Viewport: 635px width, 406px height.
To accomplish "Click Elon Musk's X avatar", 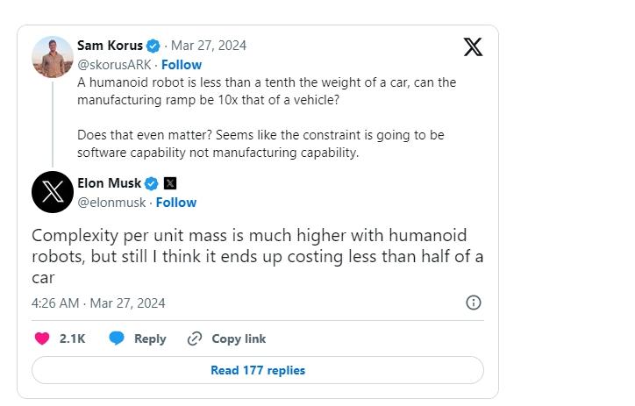I will pos(52,192).
